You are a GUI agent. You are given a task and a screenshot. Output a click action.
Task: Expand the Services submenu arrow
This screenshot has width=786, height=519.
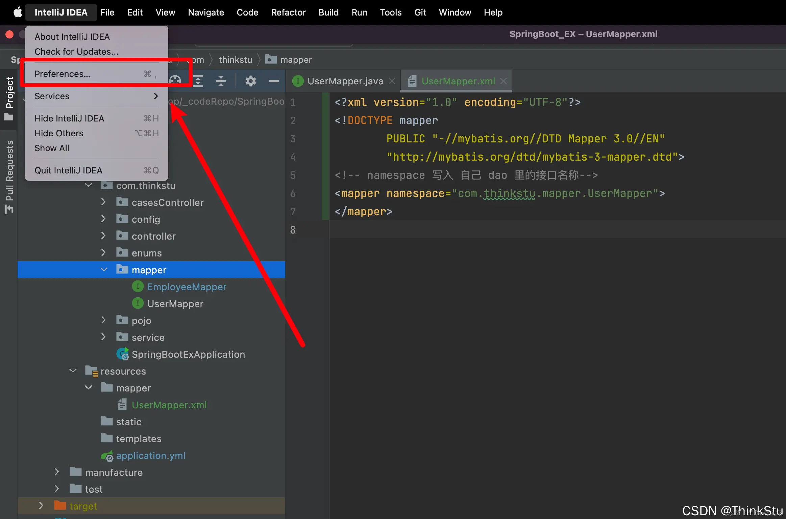[x=156, y=96]
